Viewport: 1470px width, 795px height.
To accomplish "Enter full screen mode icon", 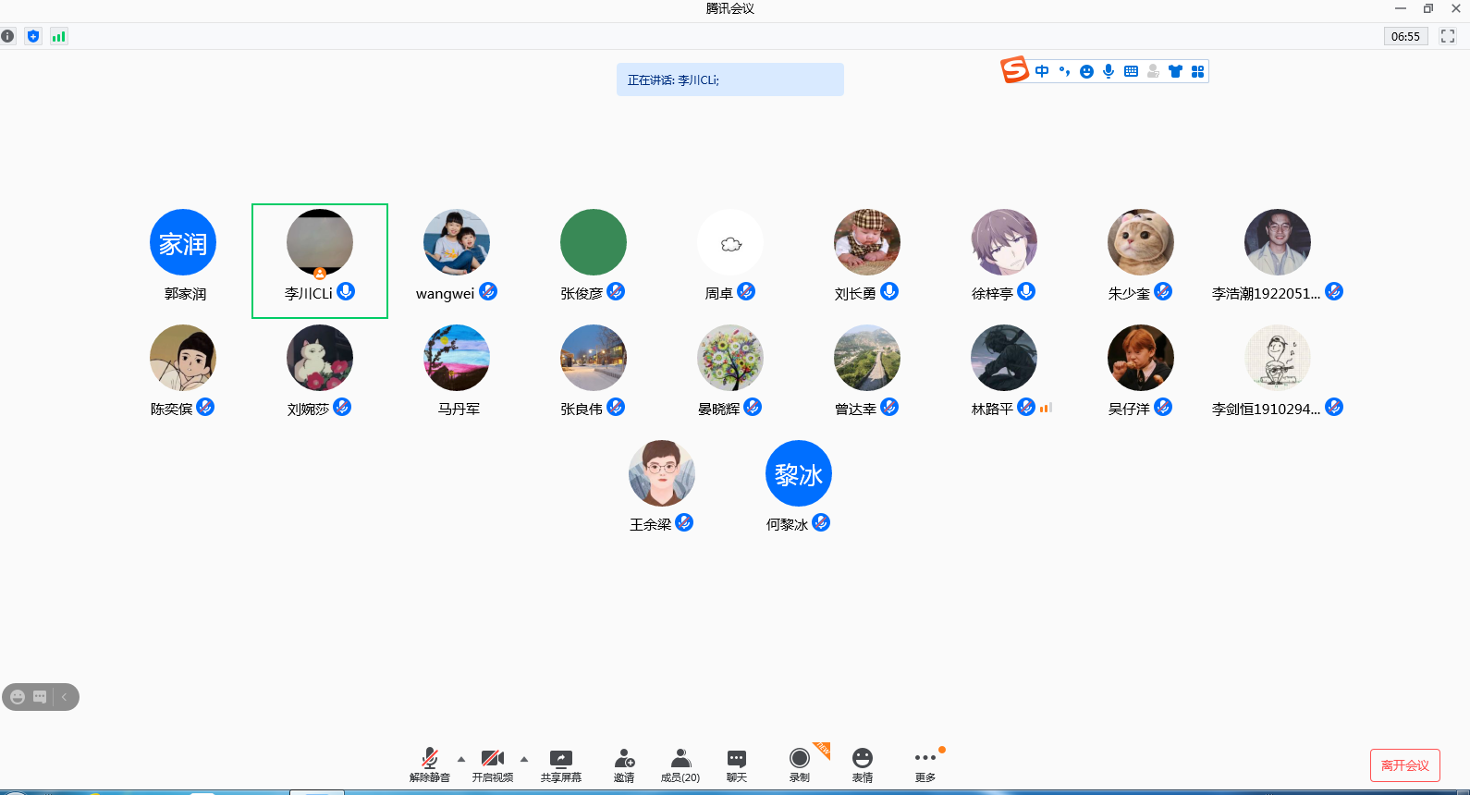I will (1448, 36).
